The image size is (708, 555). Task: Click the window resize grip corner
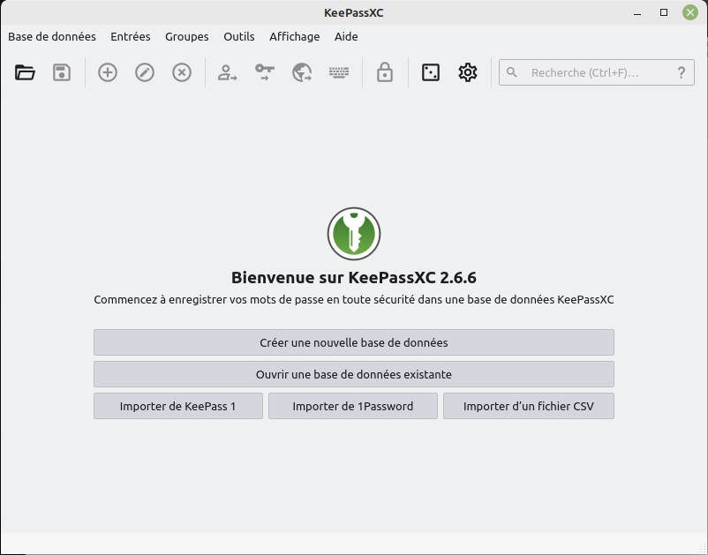click(x=702, y=549)
